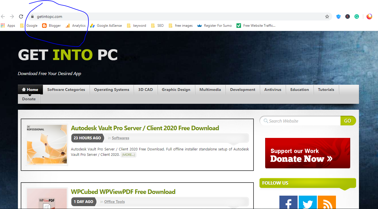Click the Office Tools category link
Image resolution: width=378 pixels, height=209 pixels.
[115, 202]
